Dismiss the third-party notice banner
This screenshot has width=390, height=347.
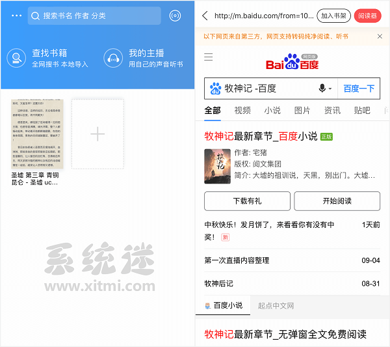tap(380, 36)
